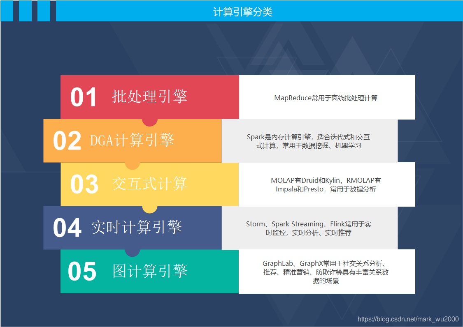Click the Storm、Spark Streaming、Flink description text

click(308, 228)
